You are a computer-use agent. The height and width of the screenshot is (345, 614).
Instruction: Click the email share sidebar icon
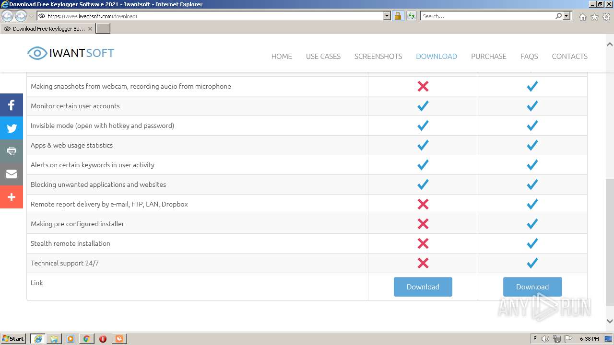(12, 174)
